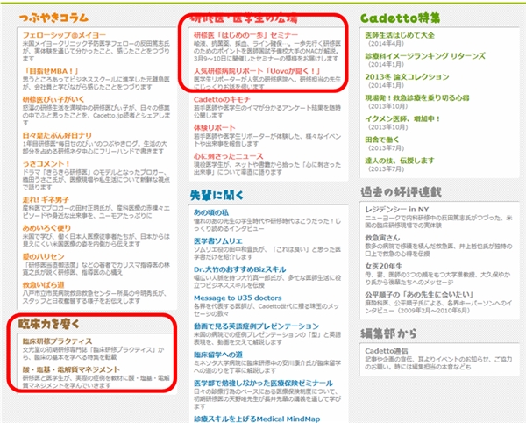Click the 田舎で働く feature link

click(382, 140)
